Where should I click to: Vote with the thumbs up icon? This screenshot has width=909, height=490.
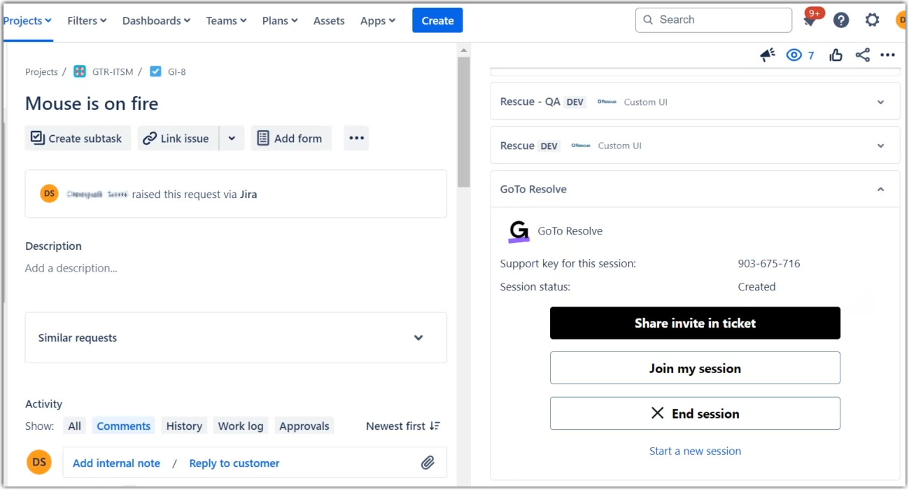836,55
